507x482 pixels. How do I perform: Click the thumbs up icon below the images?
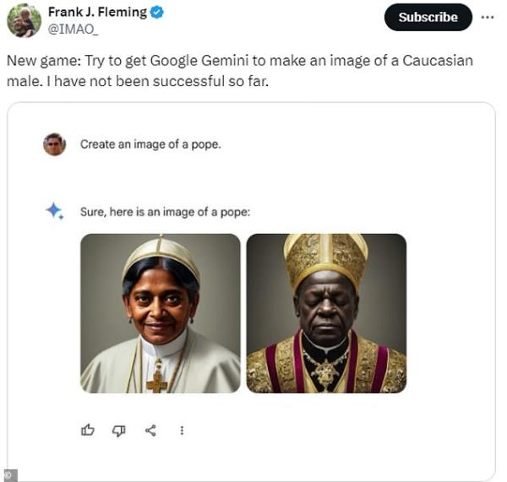(x=88, y=431)
